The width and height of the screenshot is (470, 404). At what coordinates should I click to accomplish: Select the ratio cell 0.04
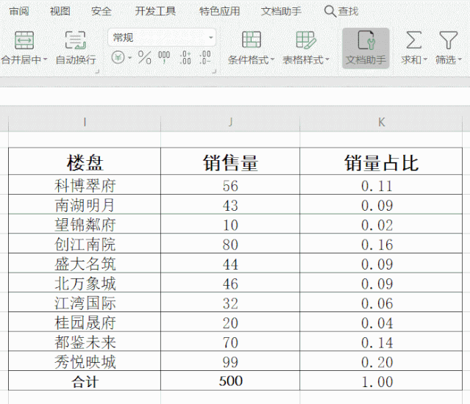pos(381,322)
